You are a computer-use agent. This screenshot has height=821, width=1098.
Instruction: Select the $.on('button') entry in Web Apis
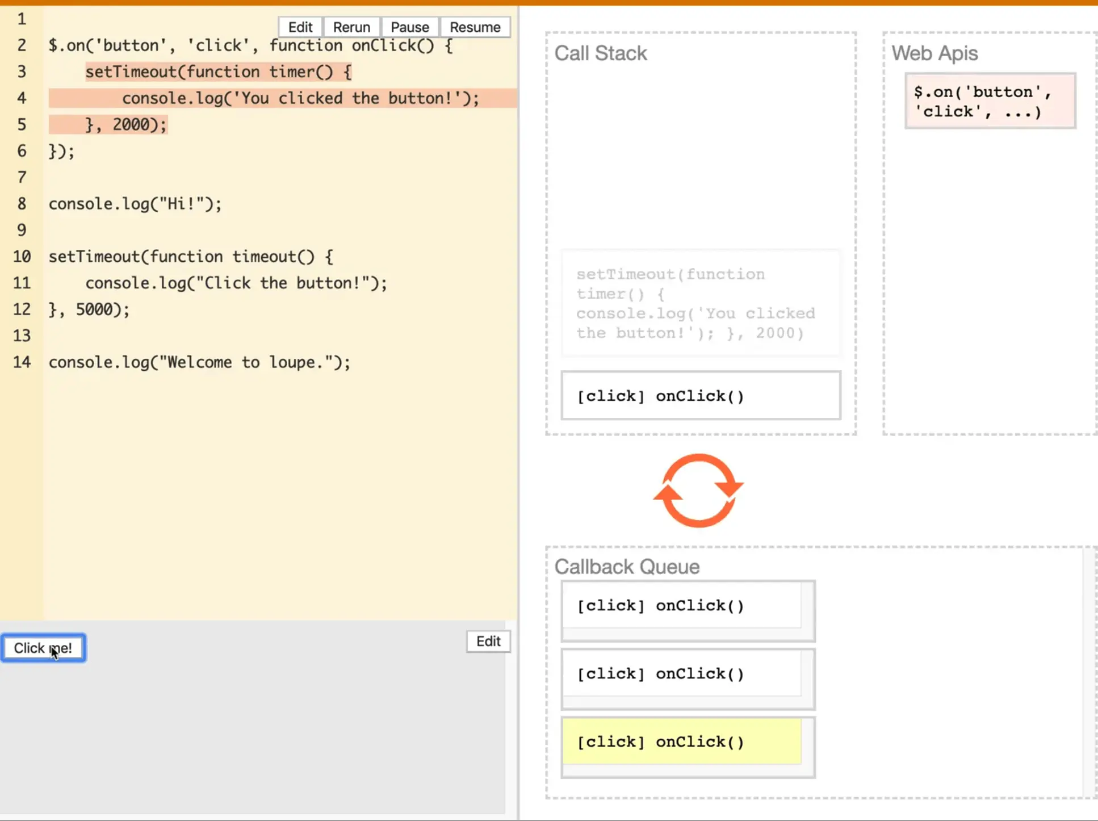coord(990,101)
